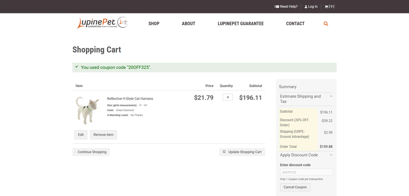This screenshot has width=409, height=196.
Task: Click the shipping cost $2.99
Action: click(328, 132)
